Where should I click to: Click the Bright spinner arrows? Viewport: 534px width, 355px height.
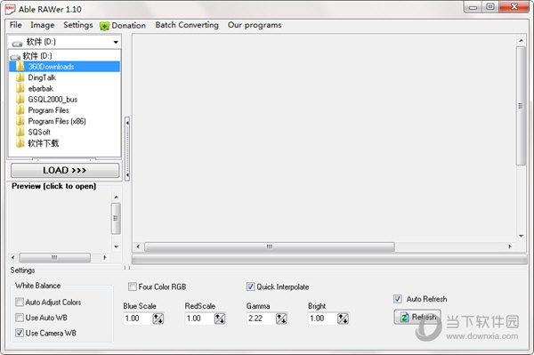tap(343, 319)
